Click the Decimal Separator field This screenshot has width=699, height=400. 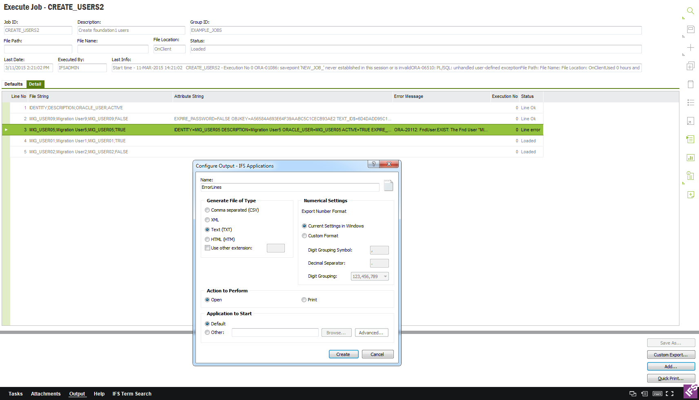pyautogui.click(x=379, y=263)
